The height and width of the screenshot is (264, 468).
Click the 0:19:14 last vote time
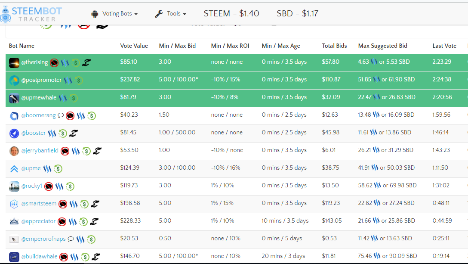[441, 256]
